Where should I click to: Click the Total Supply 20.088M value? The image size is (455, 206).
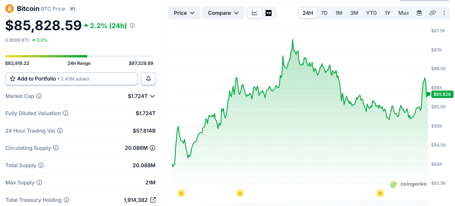click(144, 165)
